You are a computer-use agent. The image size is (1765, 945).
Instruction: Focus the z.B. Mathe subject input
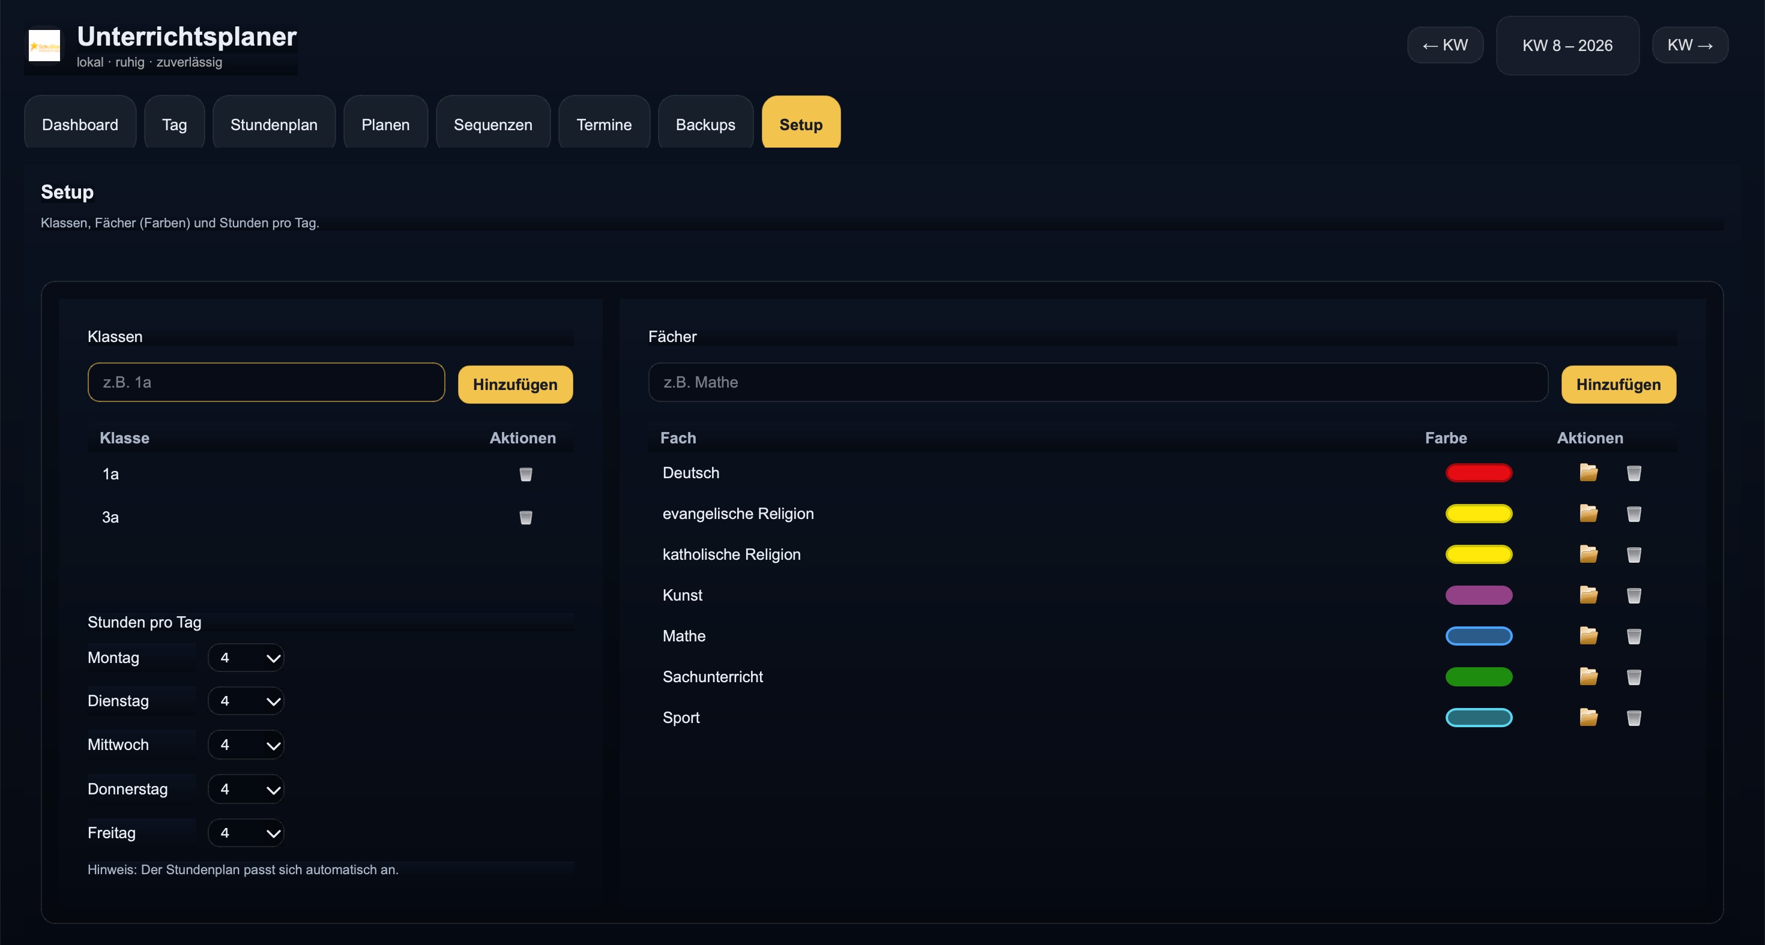point(1097,382)
